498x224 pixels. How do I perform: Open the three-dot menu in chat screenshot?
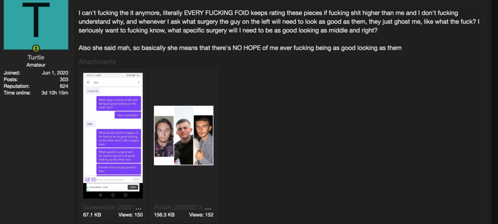pyautogui.click(x=139, y=82)
